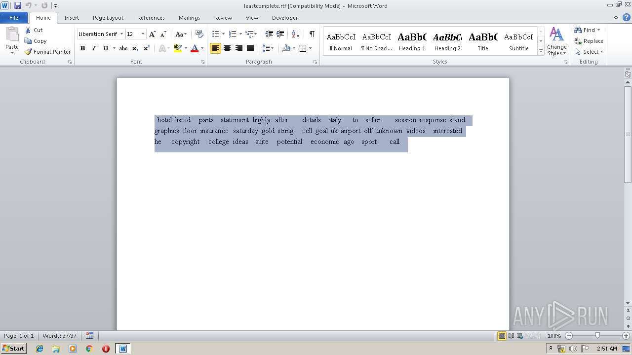This screenshot has width=632, height=355.
Task: Open the font name dropdown
Action: [121, 34]
